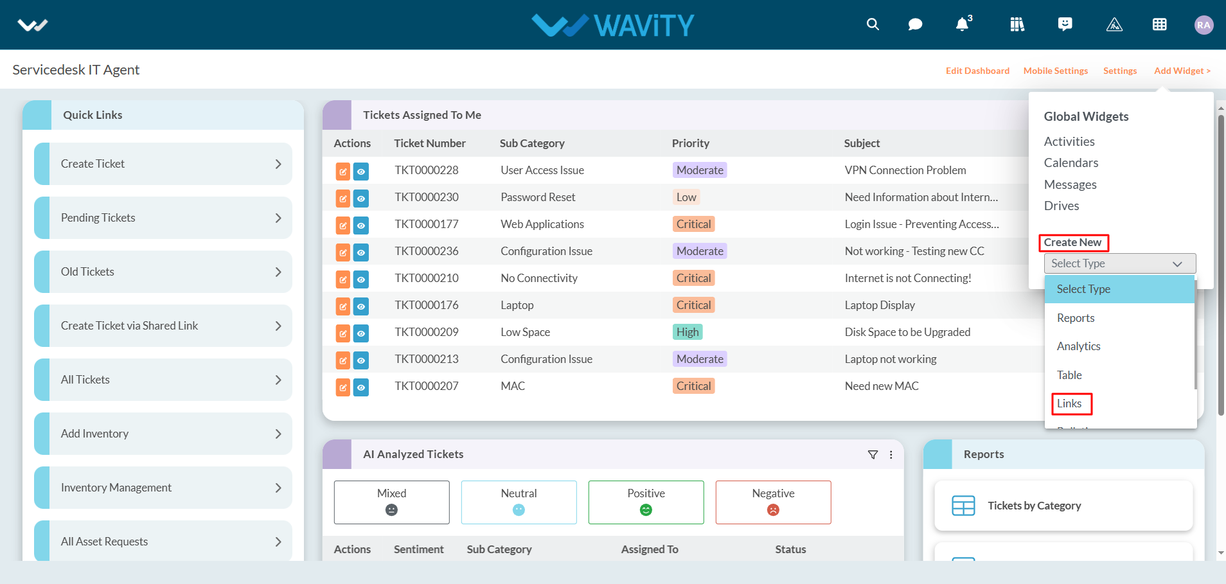Image resolution: width=1226 pixels, height=584 pixels.
Task: View ticket TKT0000210 with eye icon
Action: tap(361, 279)
